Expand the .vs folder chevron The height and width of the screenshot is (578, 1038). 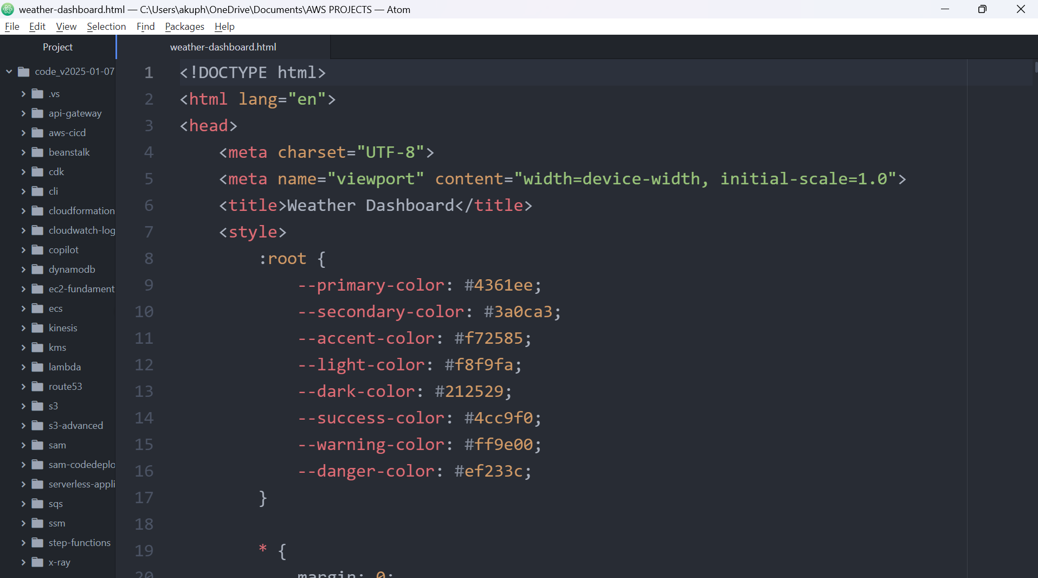[x=23, y=94]
